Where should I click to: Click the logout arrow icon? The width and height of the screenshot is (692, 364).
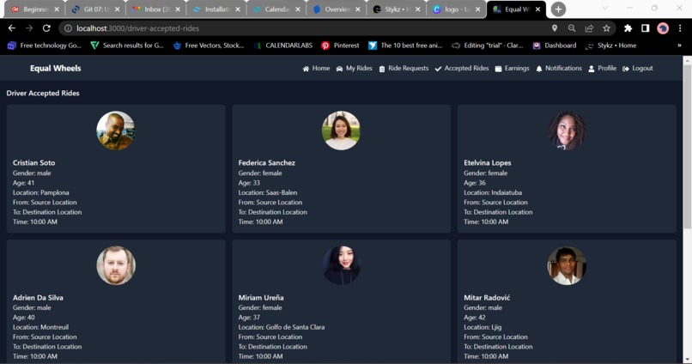click(626, 69)
